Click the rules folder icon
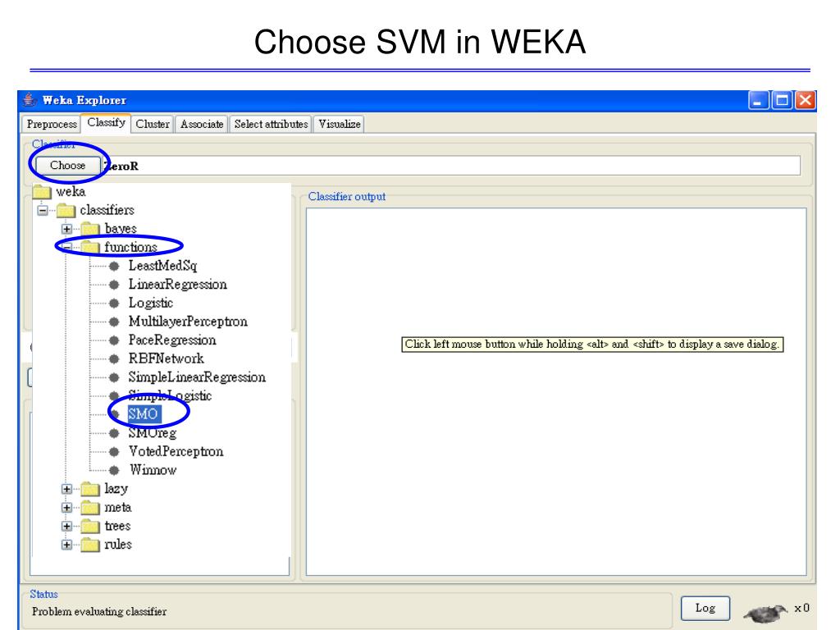This screenshot has height=630, width=840. point(90,545)
